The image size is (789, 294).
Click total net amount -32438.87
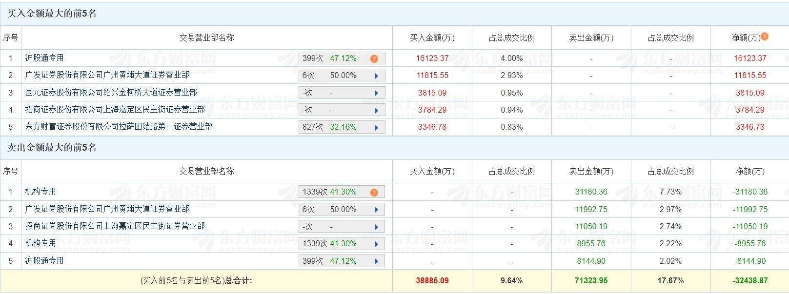pos(750,280)
